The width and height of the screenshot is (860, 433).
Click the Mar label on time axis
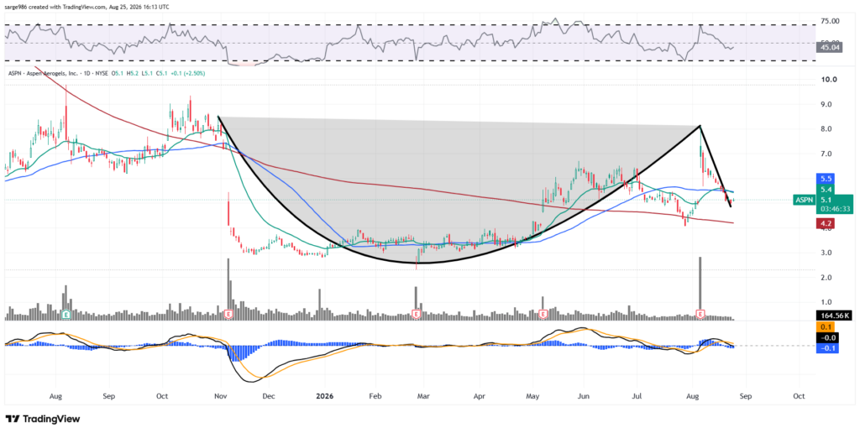[423, 395]
